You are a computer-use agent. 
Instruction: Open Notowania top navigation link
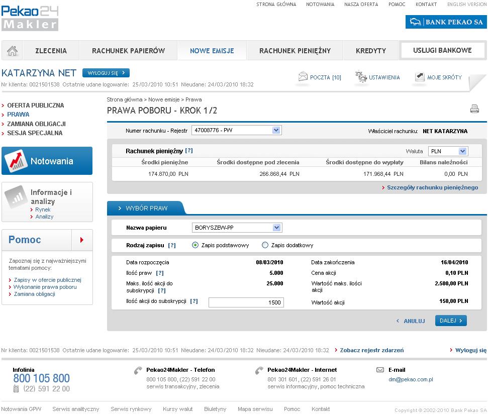click(x=320, y=5)
